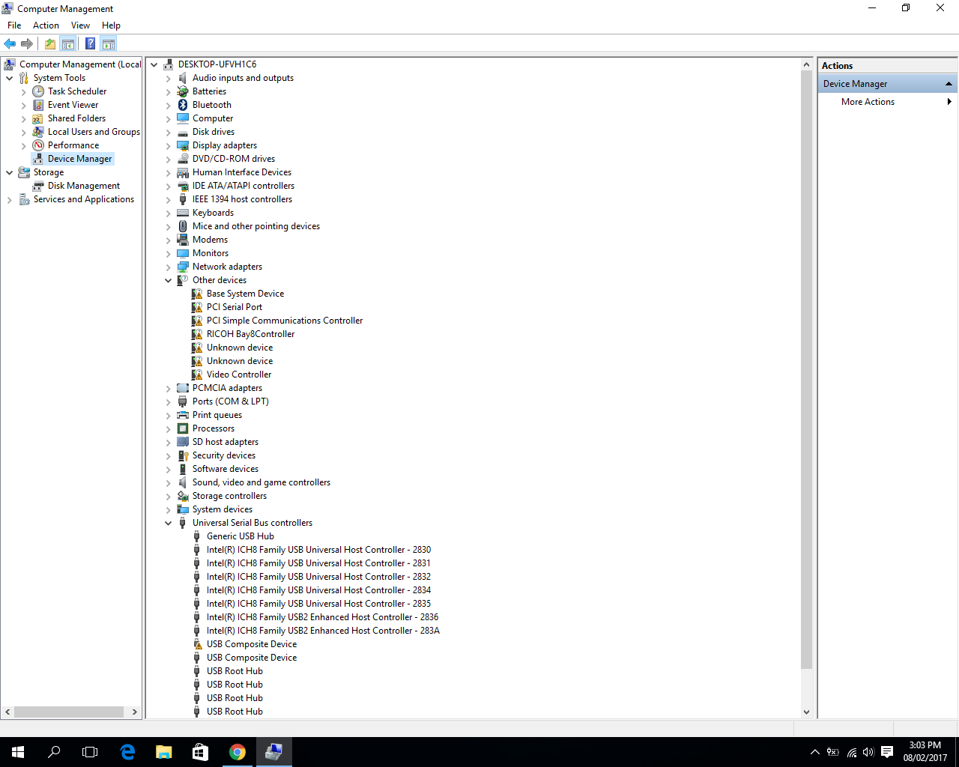
Task: Open Google Chrome from the taskbar
Action: point(237,752)
